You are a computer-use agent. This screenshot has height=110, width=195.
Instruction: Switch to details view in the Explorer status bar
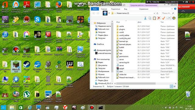click(x=171, y=86)
